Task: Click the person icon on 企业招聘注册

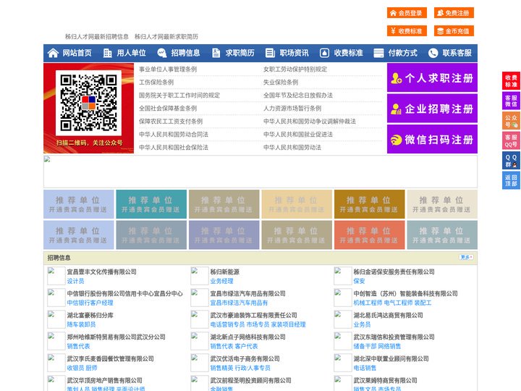Action: tap(396, 109)
